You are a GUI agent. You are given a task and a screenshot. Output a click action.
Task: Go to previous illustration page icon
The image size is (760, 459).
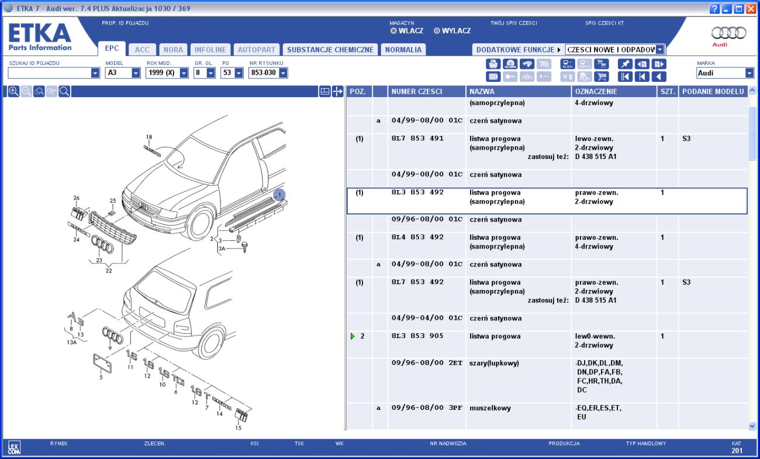[x=642, y=64]
